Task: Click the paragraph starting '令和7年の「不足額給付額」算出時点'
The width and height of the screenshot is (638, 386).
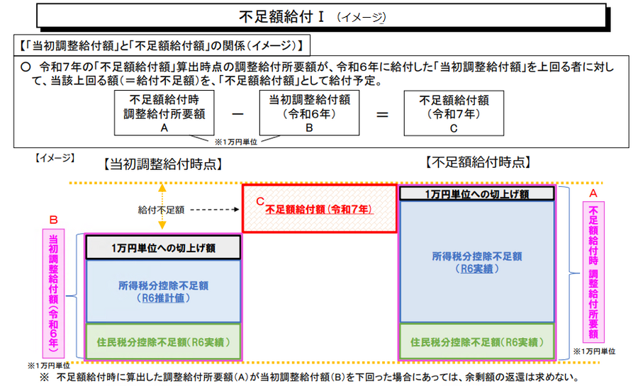Action: (318, 67)
